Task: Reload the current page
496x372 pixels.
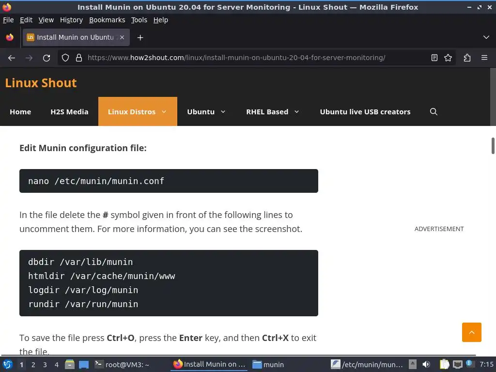Action: click(46, 58)
